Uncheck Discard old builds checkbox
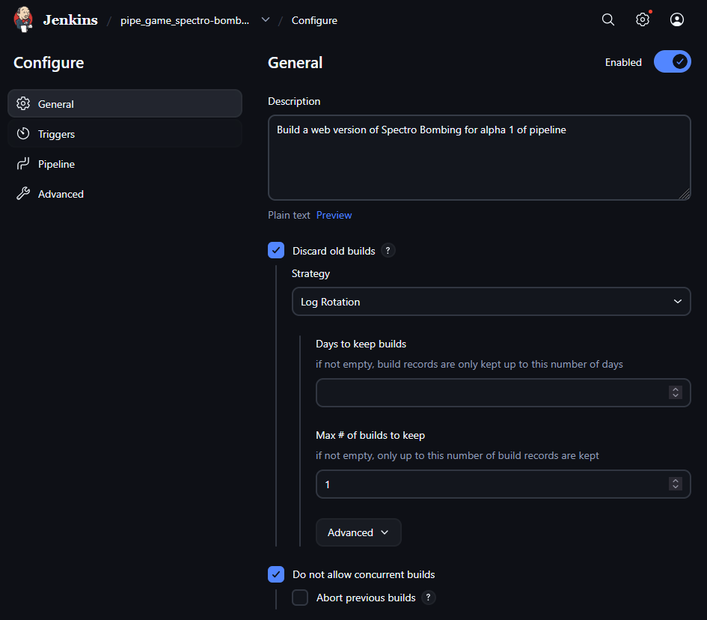Image resolution: width=707 pixels, height=620 pixels. click(x=276, y=250)
